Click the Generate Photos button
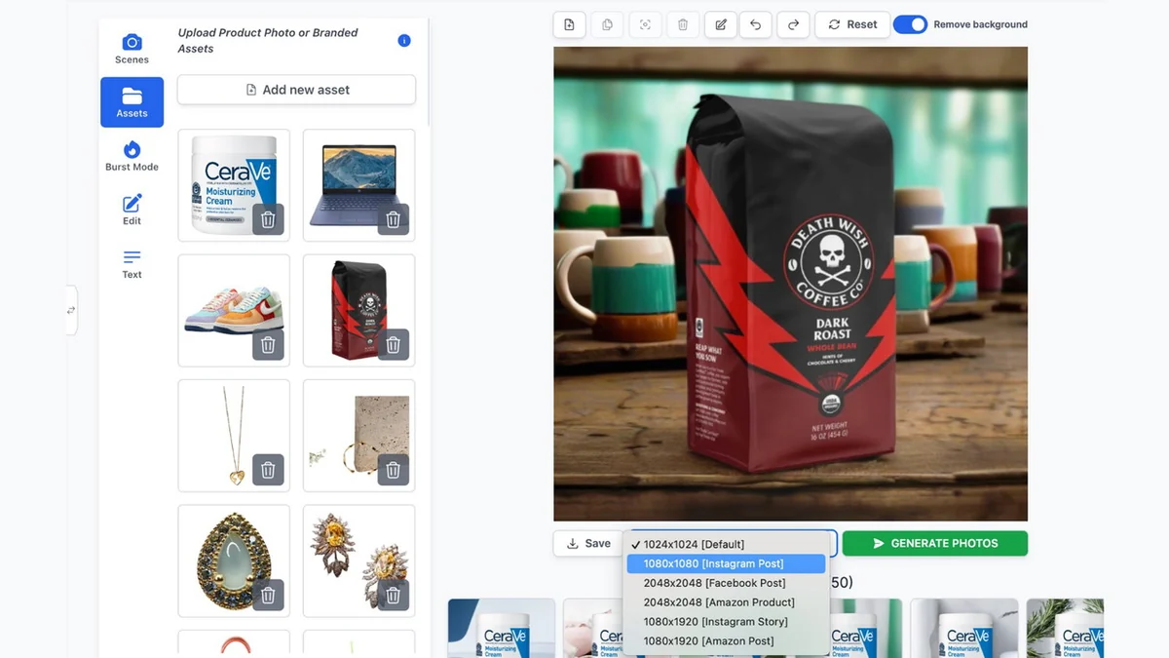The image size is (1169, 658). tap(934, 543)
